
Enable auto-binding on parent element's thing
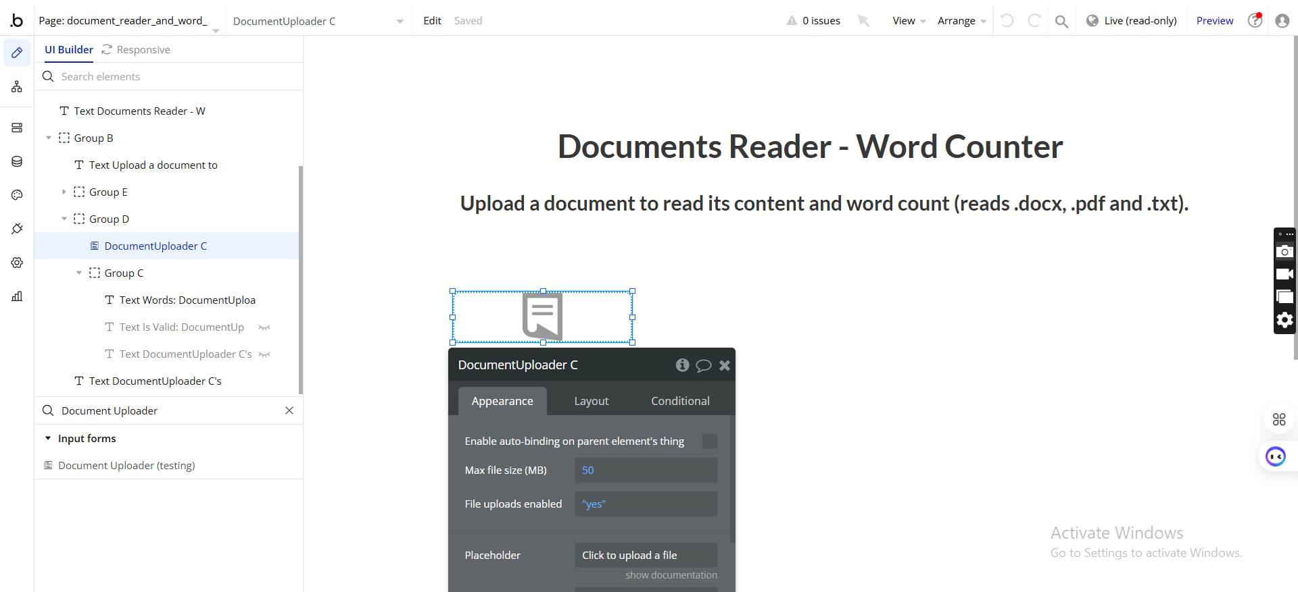709,441
